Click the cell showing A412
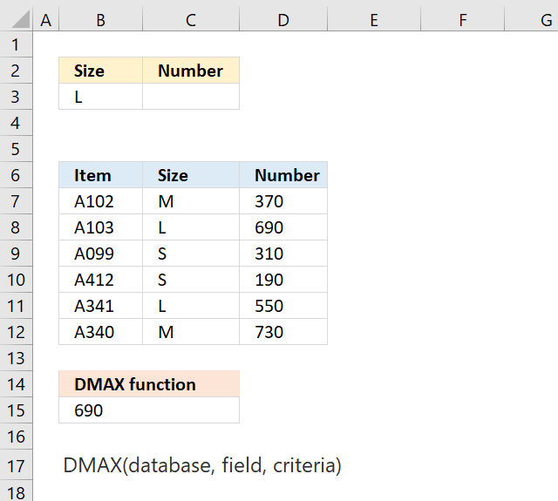The height and width of the screenshot is (501, 558). point(101,280)
